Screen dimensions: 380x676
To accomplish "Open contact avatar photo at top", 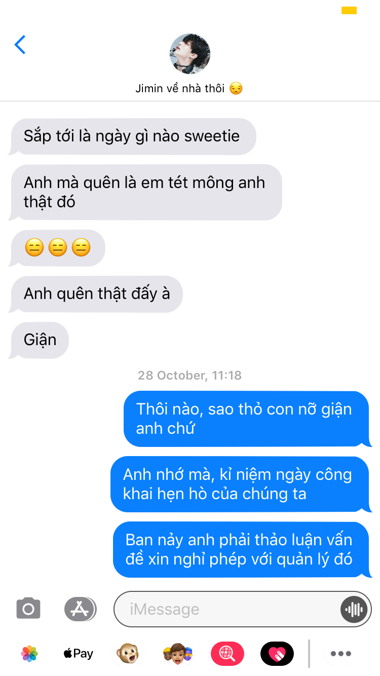I will [189, 54].
